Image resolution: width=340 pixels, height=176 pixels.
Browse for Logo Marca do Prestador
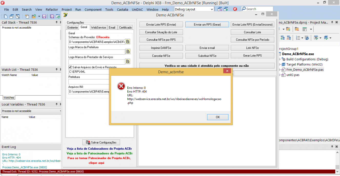(128, 61)
